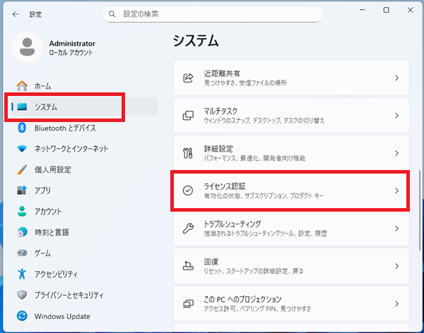The width and height of the screenshot is (424, 333).
Task: Click the ゲーム controller icon
Action: tap(22, 253)
